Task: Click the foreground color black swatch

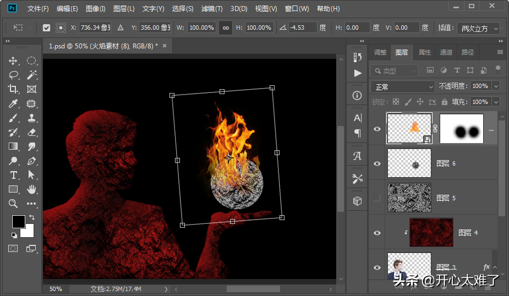Action: coord(18,221)
